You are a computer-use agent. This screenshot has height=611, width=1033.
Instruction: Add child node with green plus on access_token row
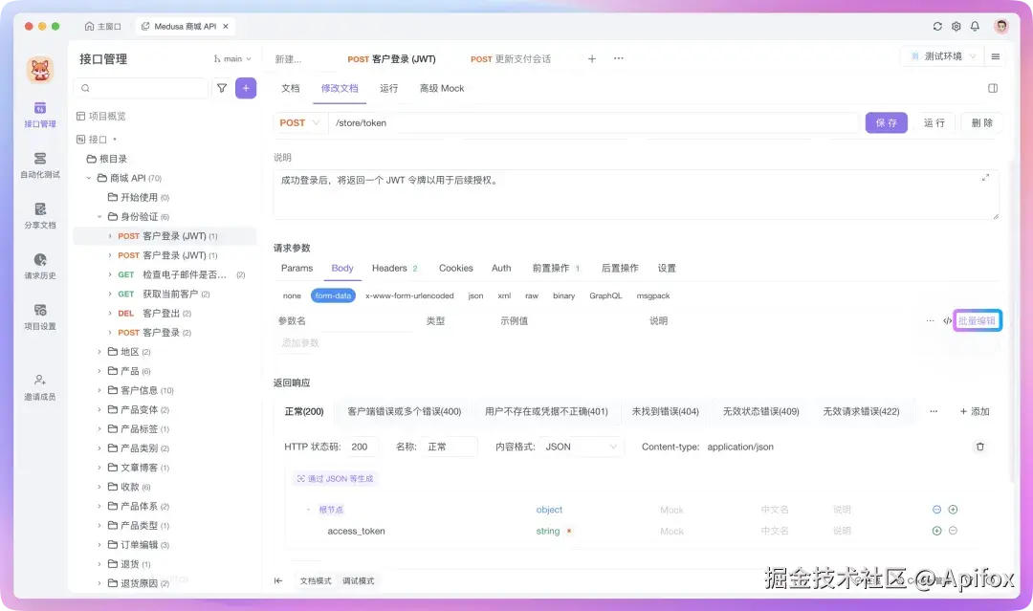pyautogui.click(x=936, y=531)
